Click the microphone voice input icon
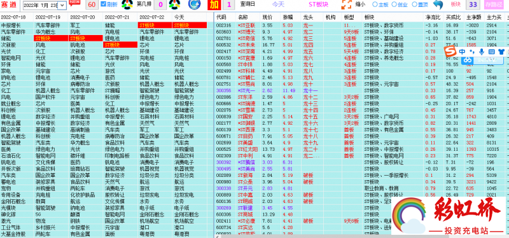This screenshot has height=238, width=509. [x=482, y=52]
